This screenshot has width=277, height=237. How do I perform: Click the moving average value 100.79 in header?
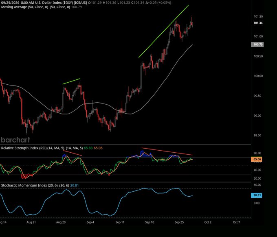click(77, 7)
